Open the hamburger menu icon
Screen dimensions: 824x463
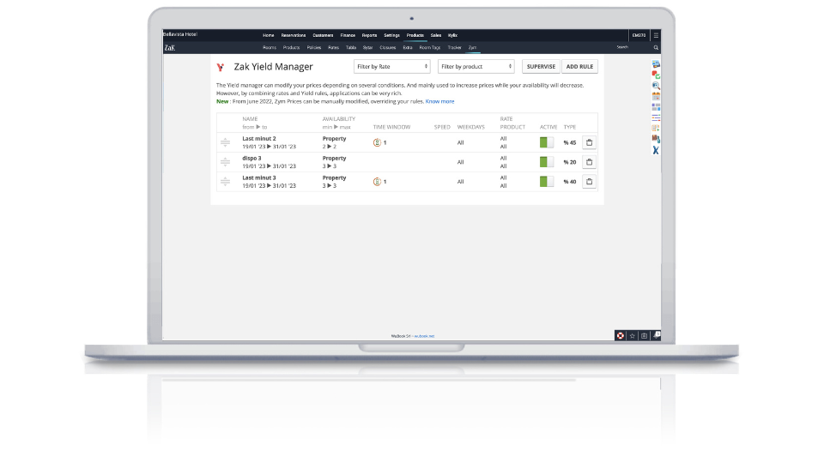pos(656,35)
